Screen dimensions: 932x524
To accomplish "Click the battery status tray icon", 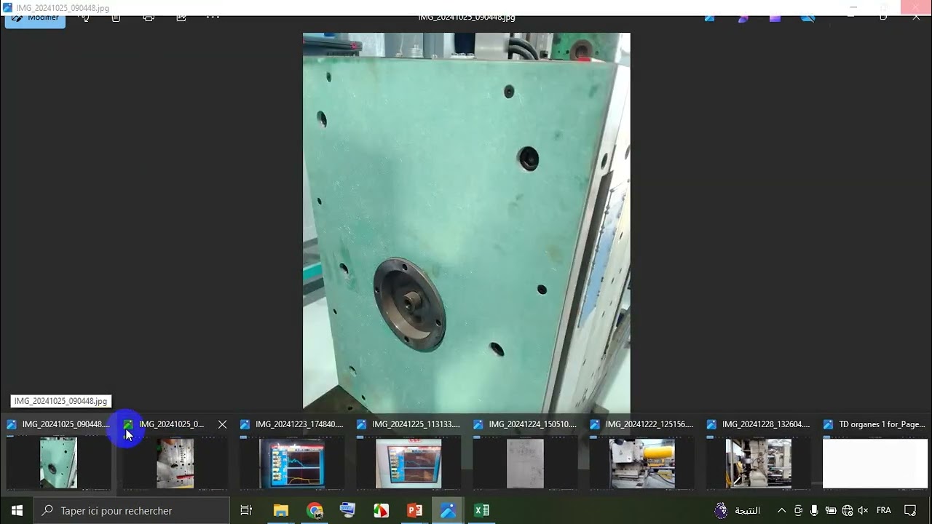I will click(x=831, y=510).
